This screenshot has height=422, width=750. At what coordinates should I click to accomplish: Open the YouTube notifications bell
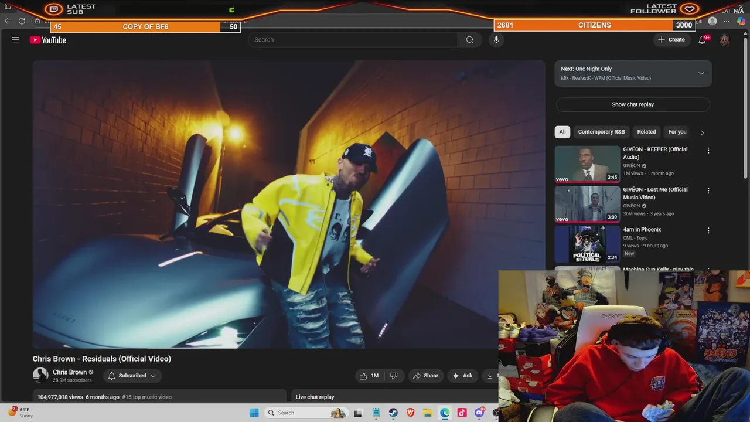tap(702, 40)
